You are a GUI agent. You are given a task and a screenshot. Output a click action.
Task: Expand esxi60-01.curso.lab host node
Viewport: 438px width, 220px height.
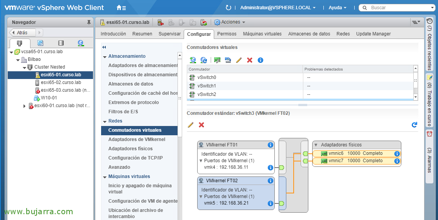click(x=25, y=106)
